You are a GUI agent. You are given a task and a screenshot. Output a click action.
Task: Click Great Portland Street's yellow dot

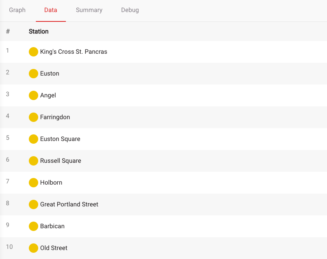(34, 204)
